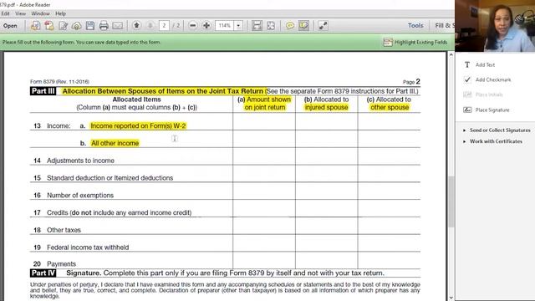
Task: Click the cloud upload icon
Action: [76, 26]
